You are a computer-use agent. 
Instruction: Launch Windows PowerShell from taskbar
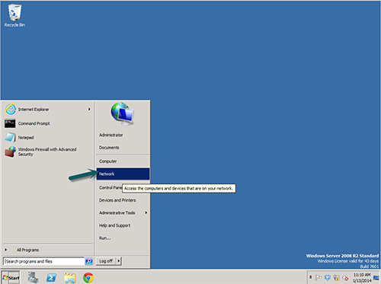coord(52,278)
